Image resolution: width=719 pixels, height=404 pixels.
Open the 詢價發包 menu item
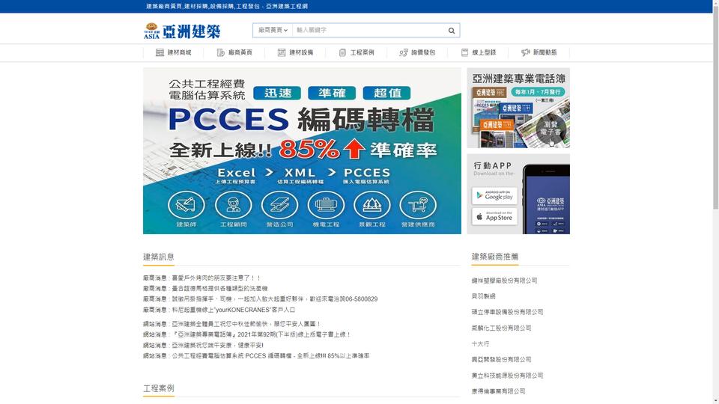(x=417, y=52)
